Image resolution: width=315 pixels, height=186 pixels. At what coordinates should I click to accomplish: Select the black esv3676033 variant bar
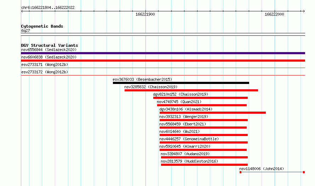[x=181, y=83]
